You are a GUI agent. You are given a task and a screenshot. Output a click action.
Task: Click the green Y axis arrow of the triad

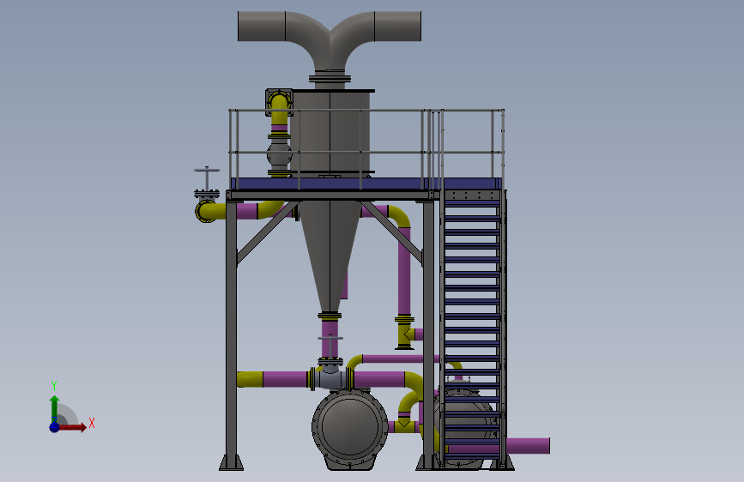coord(55,408)
